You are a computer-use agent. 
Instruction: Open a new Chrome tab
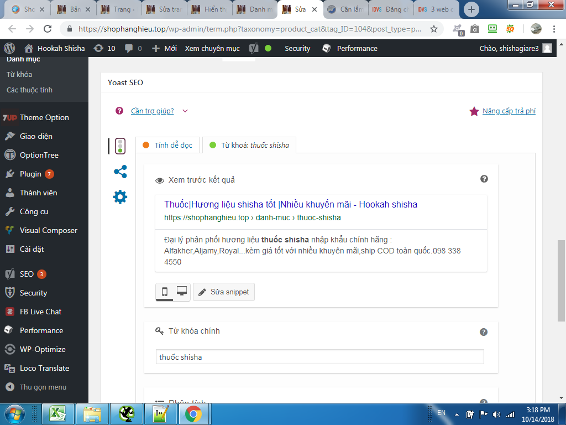(471, 9)
